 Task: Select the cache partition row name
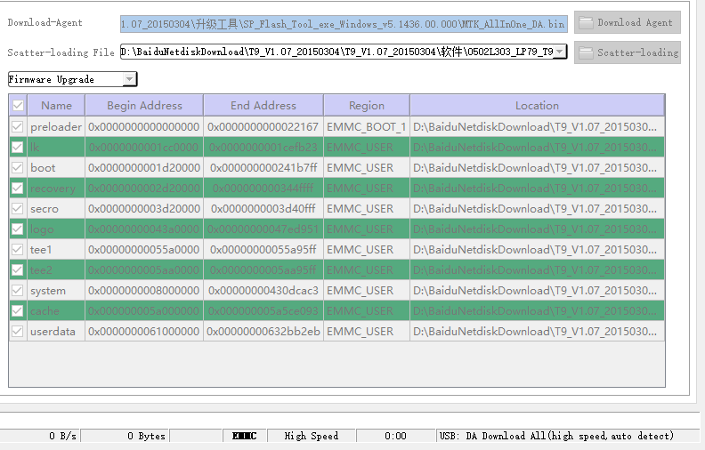point(45,311)
